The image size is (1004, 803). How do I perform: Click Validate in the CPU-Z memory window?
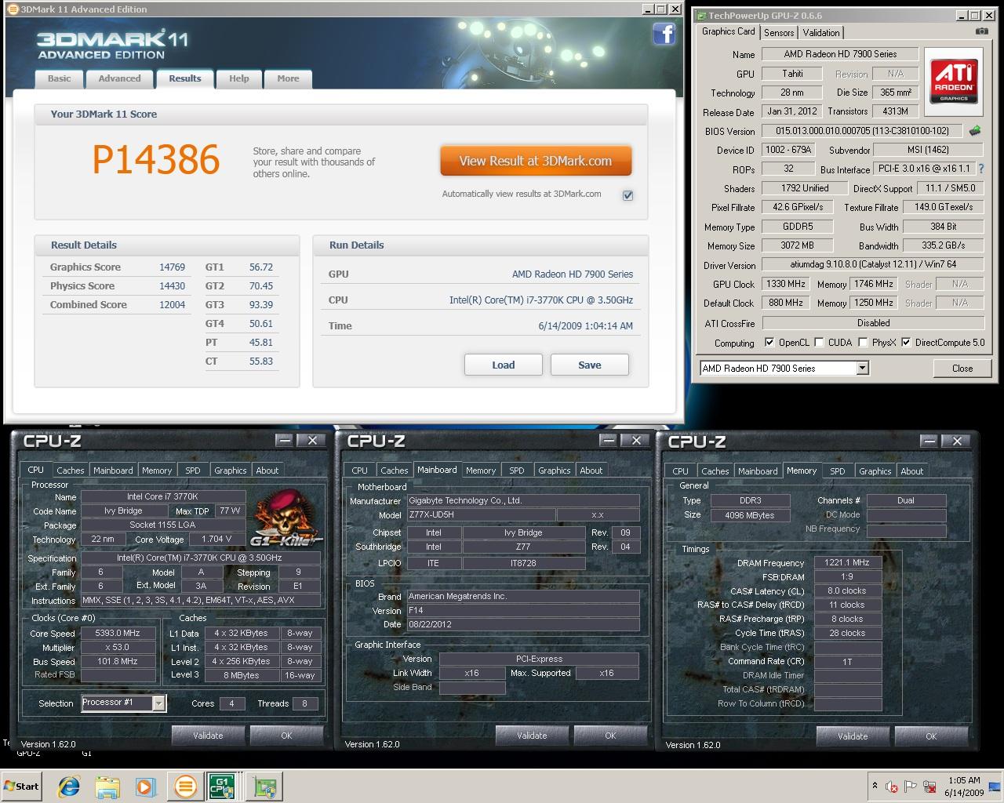853,736
